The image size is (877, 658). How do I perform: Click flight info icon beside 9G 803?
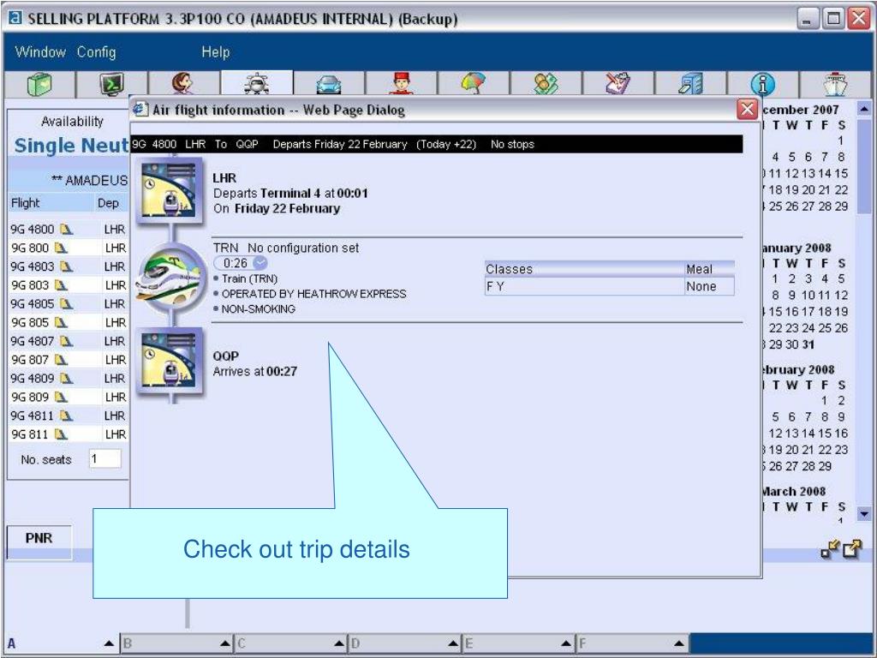pyautogui.click(x=61, y=285)
